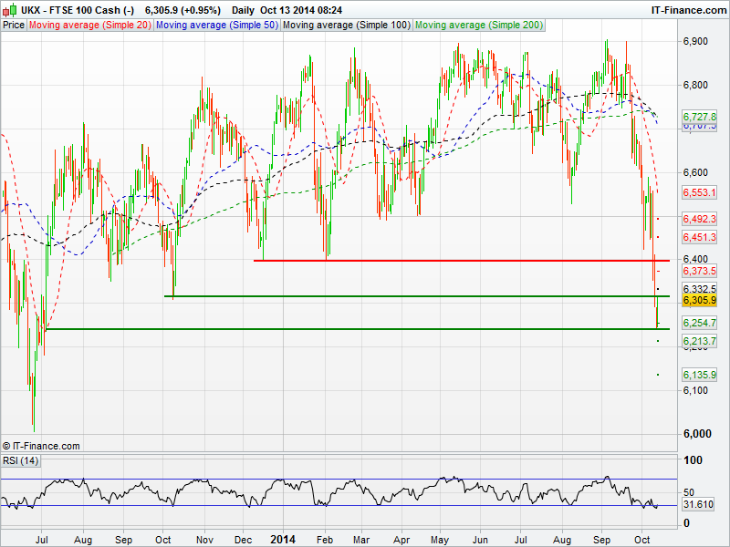Open the Moving average (Simple 20) tab
The image size is (730, 547).
click(89, 26)
